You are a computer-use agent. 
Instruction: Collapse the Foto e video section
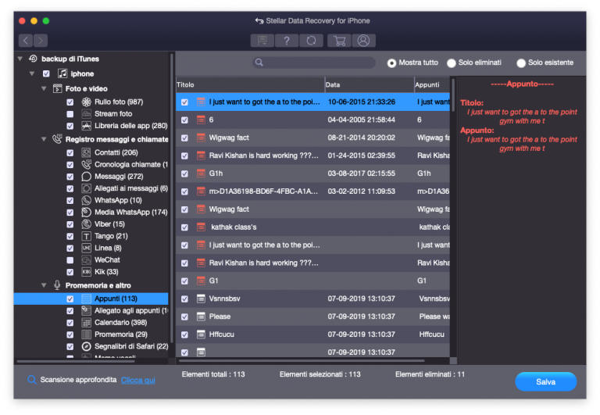(45, 89)
